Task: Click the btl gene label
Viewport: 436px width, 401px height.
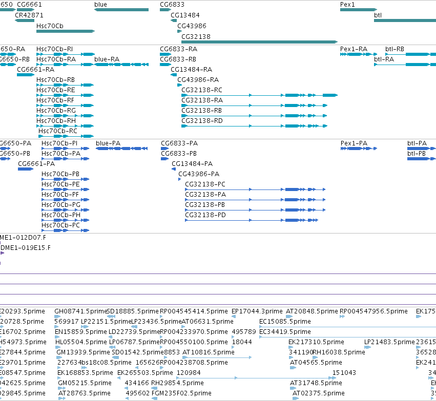Action: pos(378,15)
